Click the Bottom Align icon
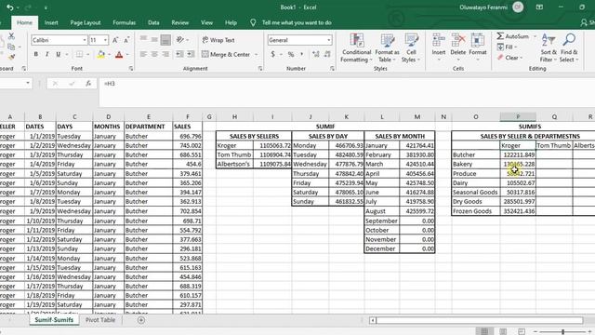Screen dimensions: 595x335 165,40
